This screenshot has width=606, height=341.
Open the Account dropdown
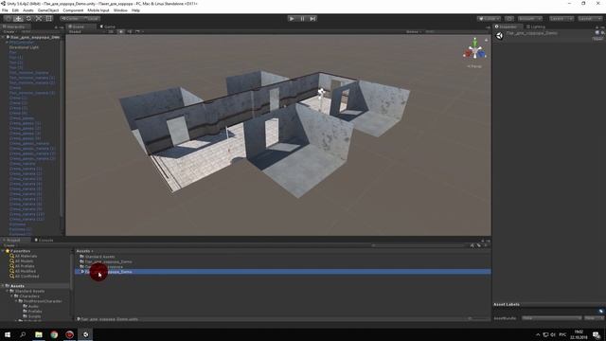(x=530, y=19)
